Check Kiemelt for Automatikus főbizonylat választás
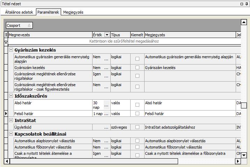Viewport: 250px width, 167px height. [x=137, y=147]
